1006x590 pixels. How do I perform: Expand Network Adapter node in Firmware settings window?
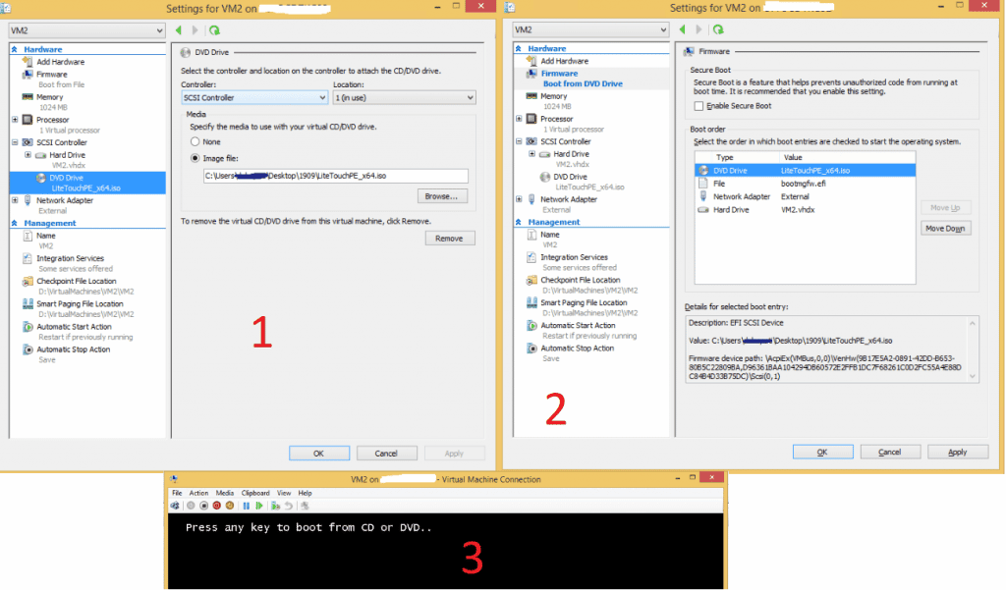pyautogui.click(x=519, y=199)
